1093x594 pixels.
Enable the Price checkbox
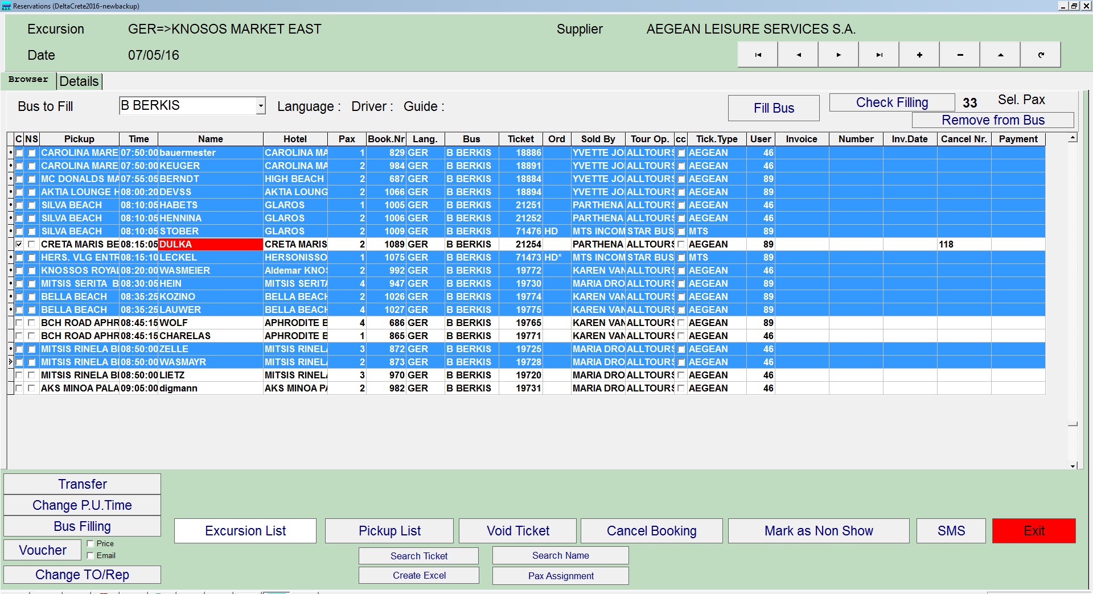[91, 543]
